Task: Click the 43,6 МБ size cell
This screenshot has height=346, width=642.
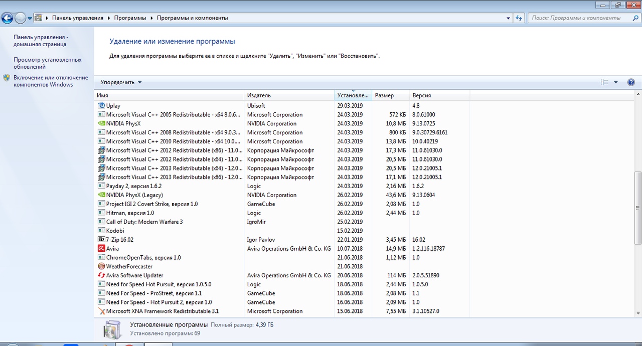Action: (396, 195)
